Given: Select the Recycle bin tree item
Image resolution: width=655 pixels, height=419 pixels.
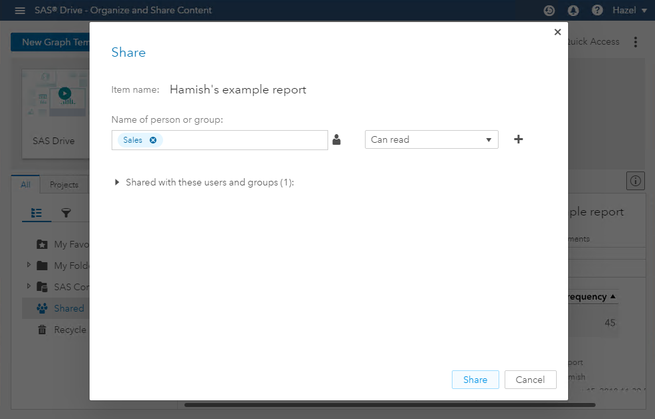Looking at the screenshot, I should tap(70, 330).
